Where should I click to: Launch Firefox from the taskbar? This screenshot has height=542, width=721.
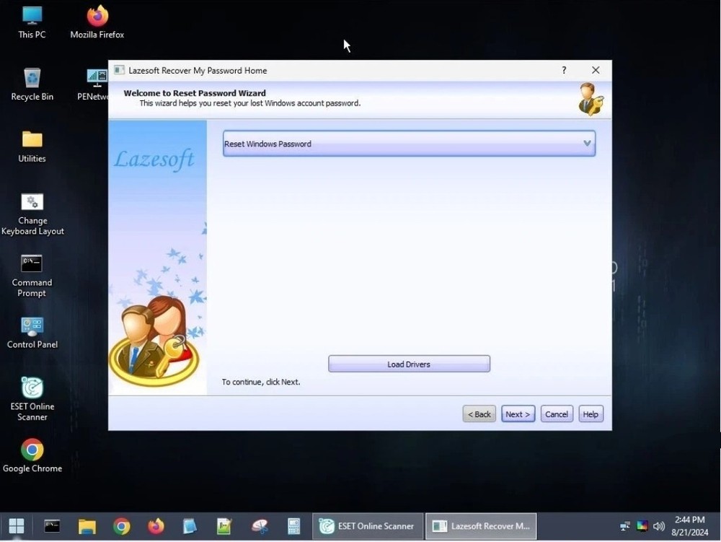tap(156, 526)
